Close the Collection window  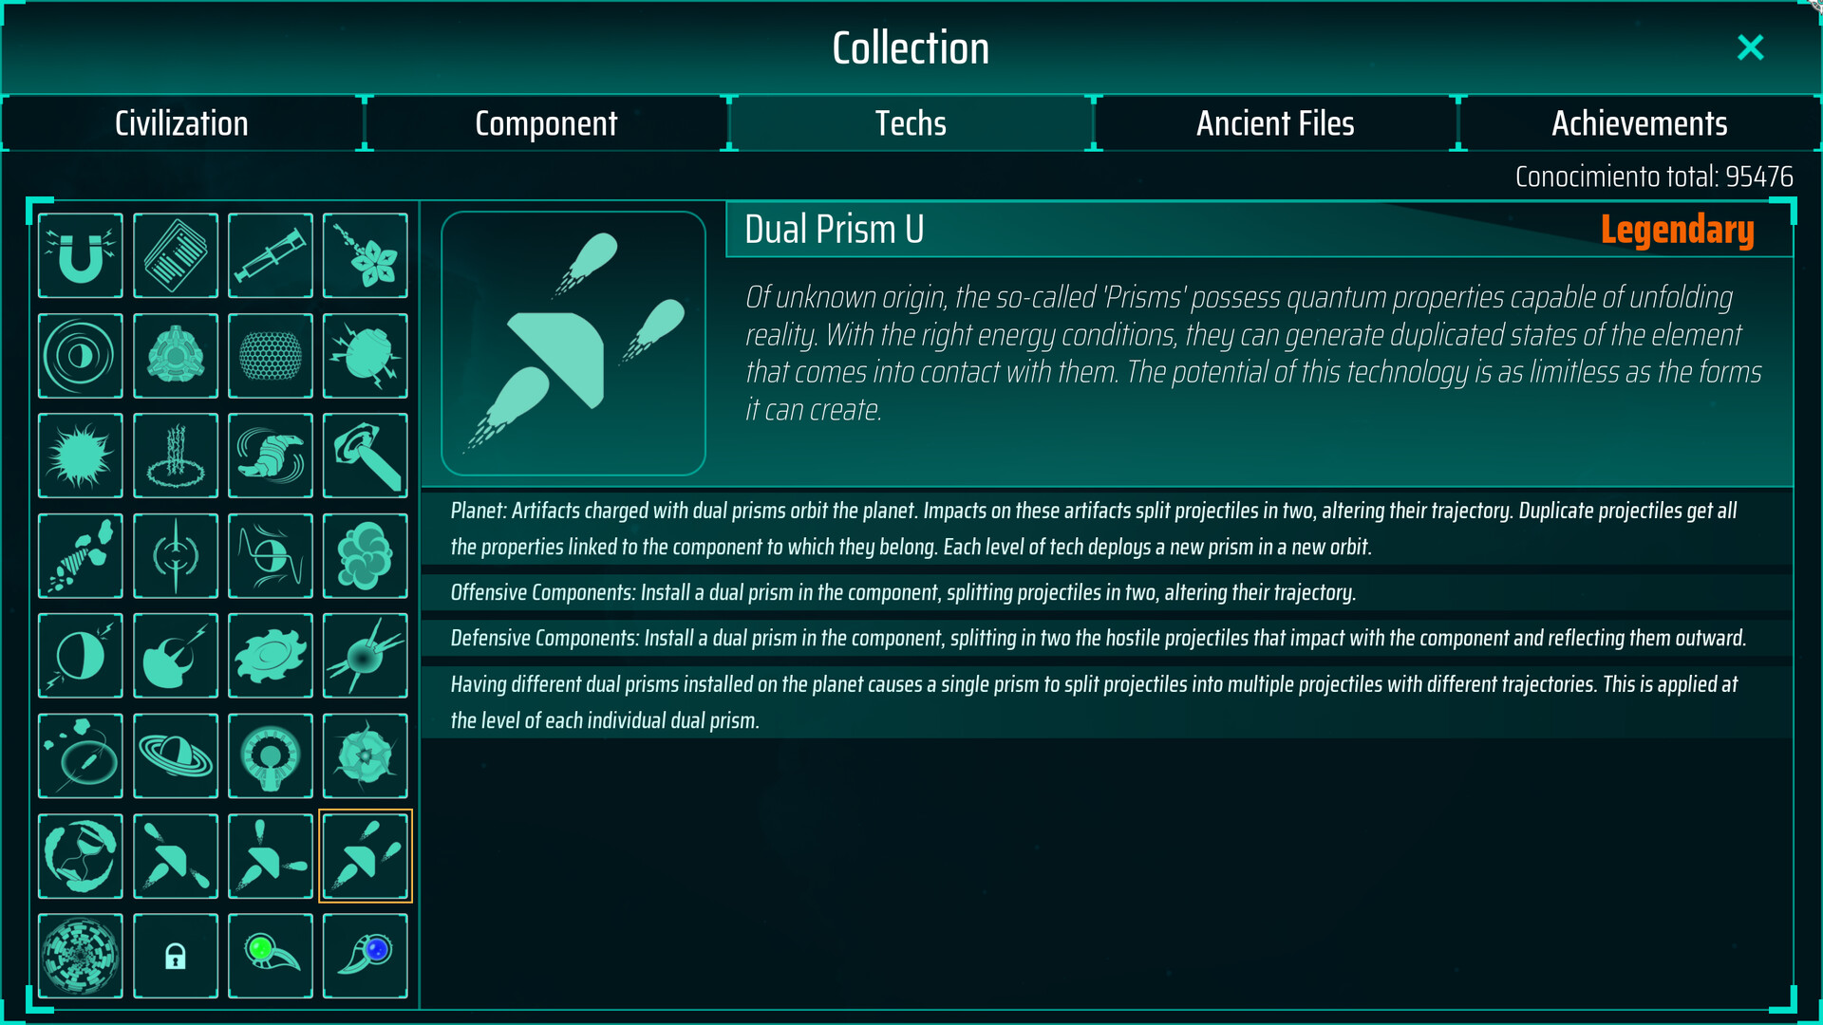tap(1750, 47)
